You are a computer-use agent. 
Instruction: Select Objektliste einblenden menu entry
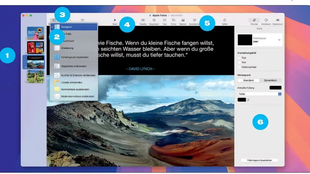click(x=74, y=66)
